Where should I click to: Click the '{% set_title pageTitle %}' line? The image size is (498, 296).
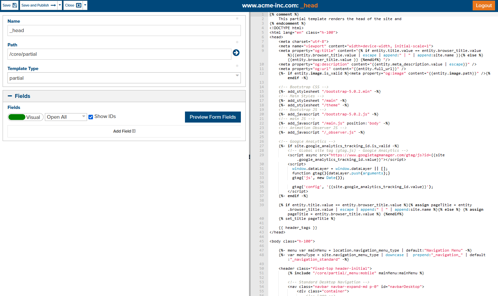pyautogui.click(x=307, y=219)
